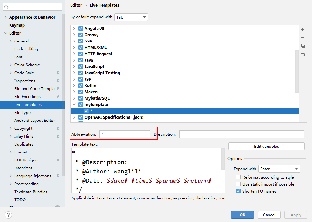Image resolution: width=312 pixels, height=222 pixels.
Task: Toggle Use static import if possible
Action: pyautogui.click(x=238, y=184)
